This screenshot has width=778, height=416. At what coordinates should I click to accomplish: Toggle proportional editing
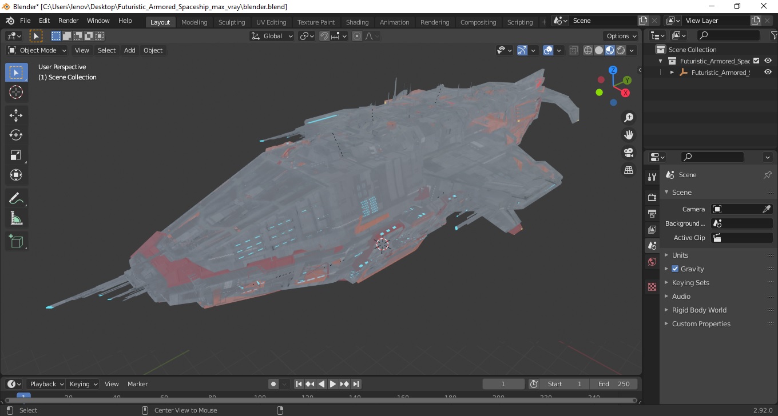click(357, 36)
